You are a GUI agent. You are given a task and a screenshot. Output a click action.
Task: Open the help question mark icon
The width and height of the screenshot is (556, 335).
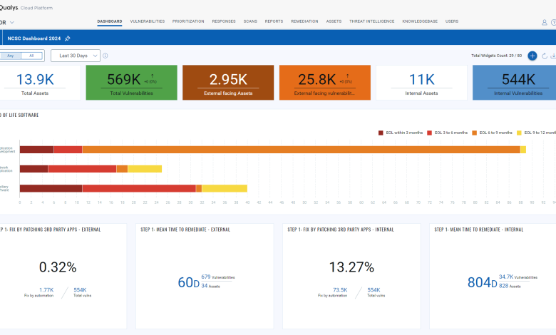[x=553, y=22]
